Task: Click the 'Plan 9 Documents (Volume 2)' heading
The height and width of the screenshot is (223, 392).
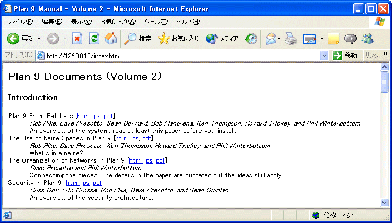Action: click(x=85, y=76)
